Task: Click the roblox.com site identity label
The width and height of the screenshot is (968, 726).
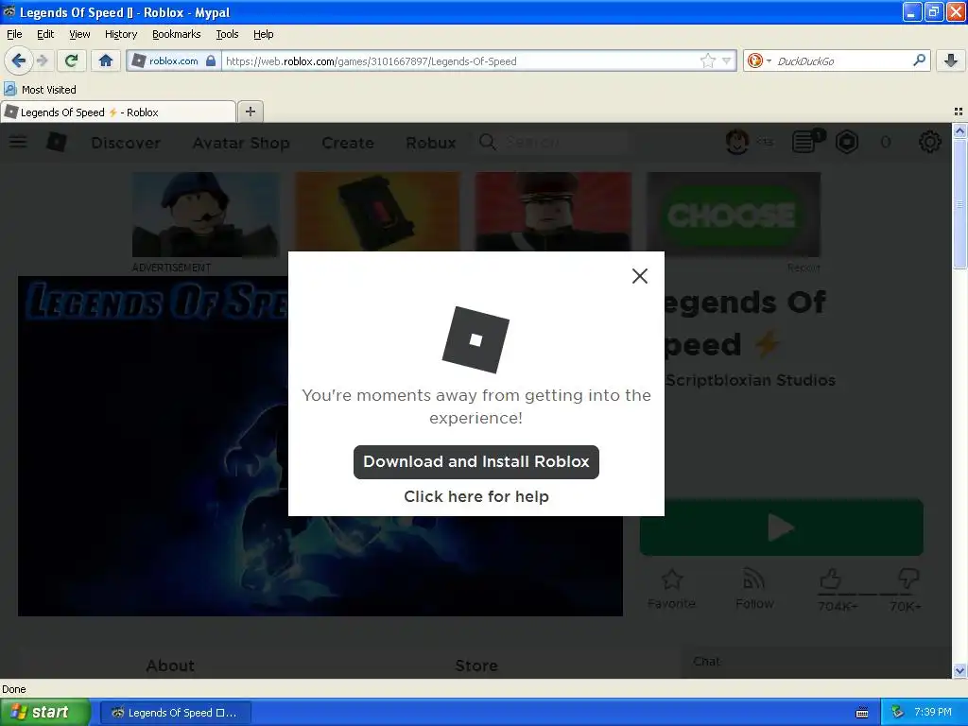Action: tap(174, 60)
